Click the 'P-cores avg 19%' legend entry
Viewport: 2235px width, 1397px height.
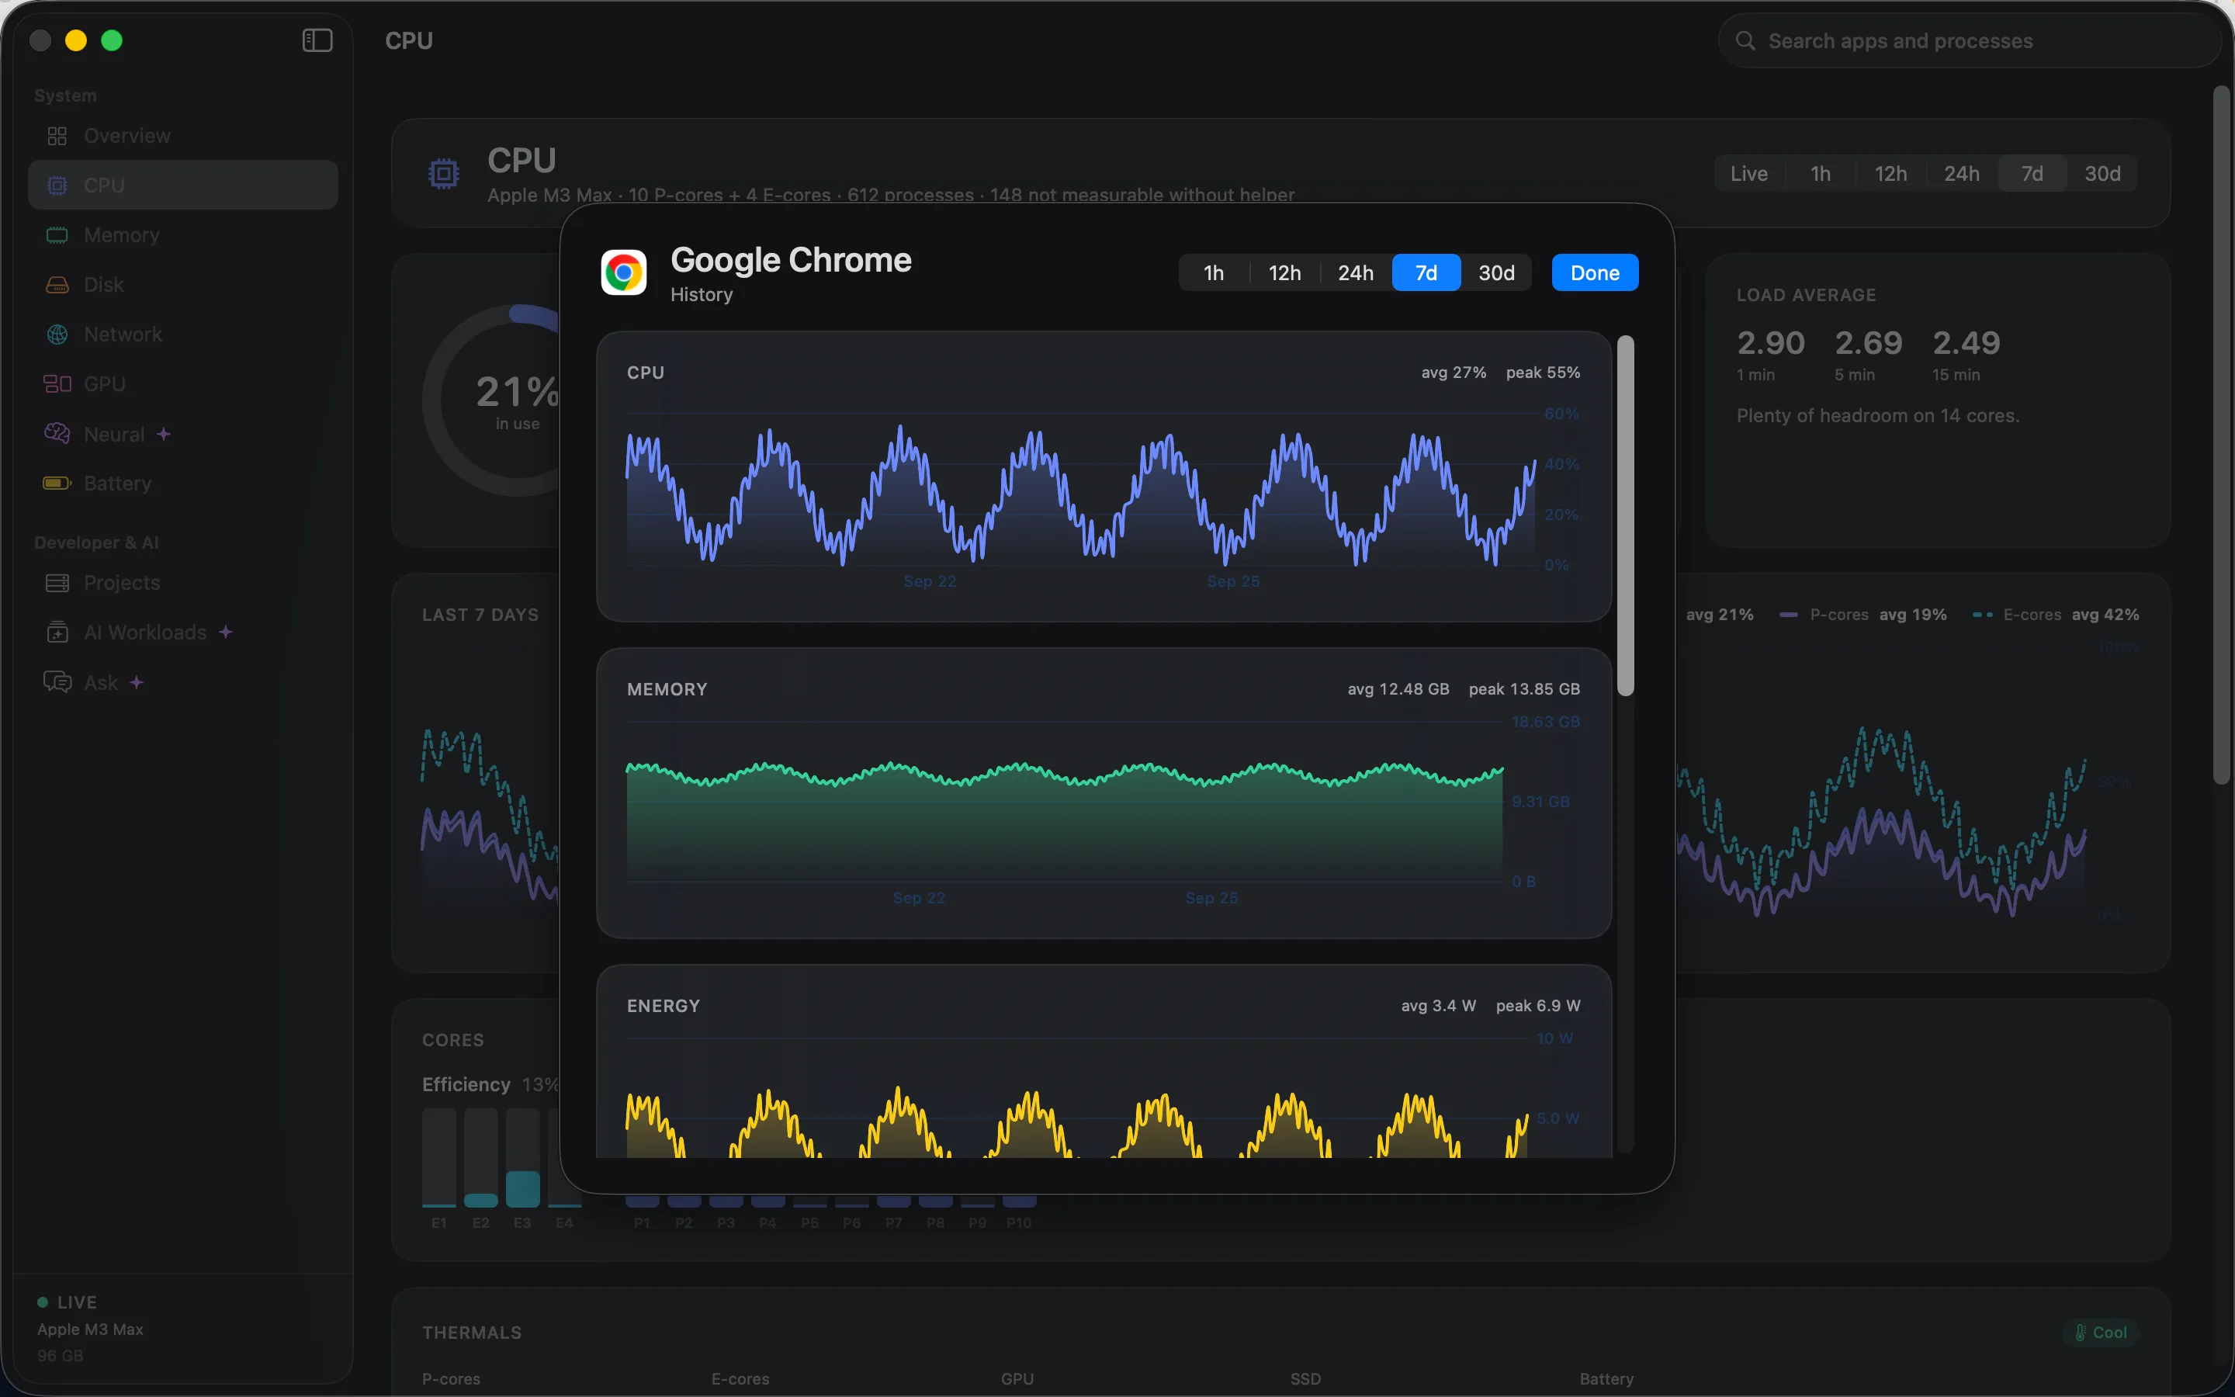(1862, 615)
